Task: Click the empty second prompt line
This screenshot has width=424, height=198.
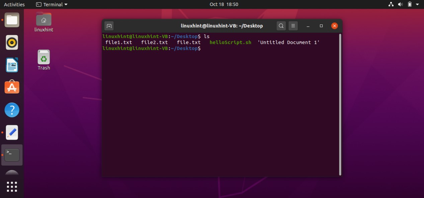Action: (x=152, y=48)
